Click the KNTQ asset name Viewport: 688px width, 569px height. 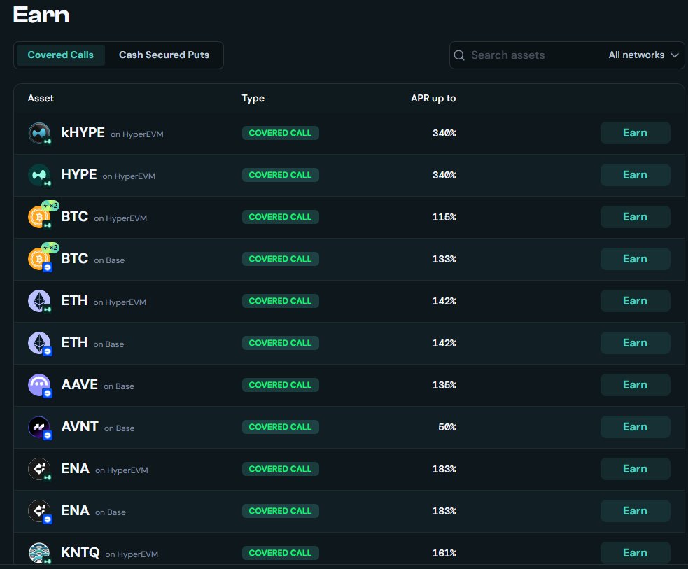(80, 552)
